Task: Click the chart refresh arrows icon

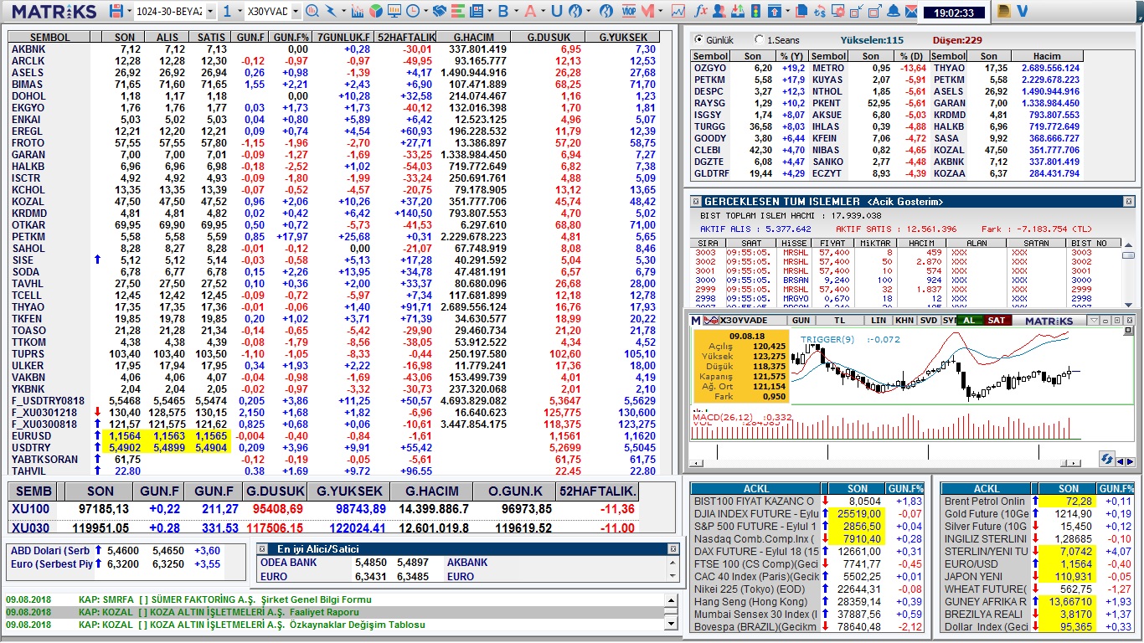Action: coord(1106,459)
